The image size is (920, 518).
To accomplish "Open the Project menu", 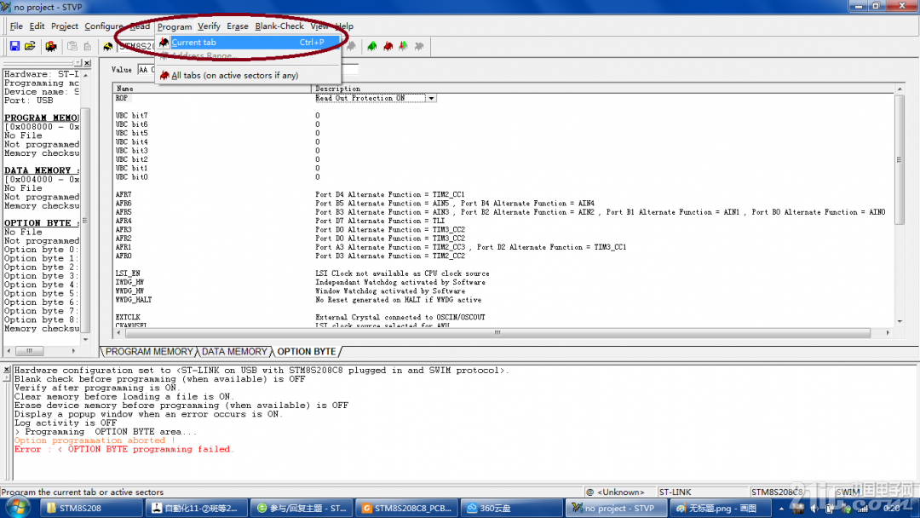I will point(65,26).
